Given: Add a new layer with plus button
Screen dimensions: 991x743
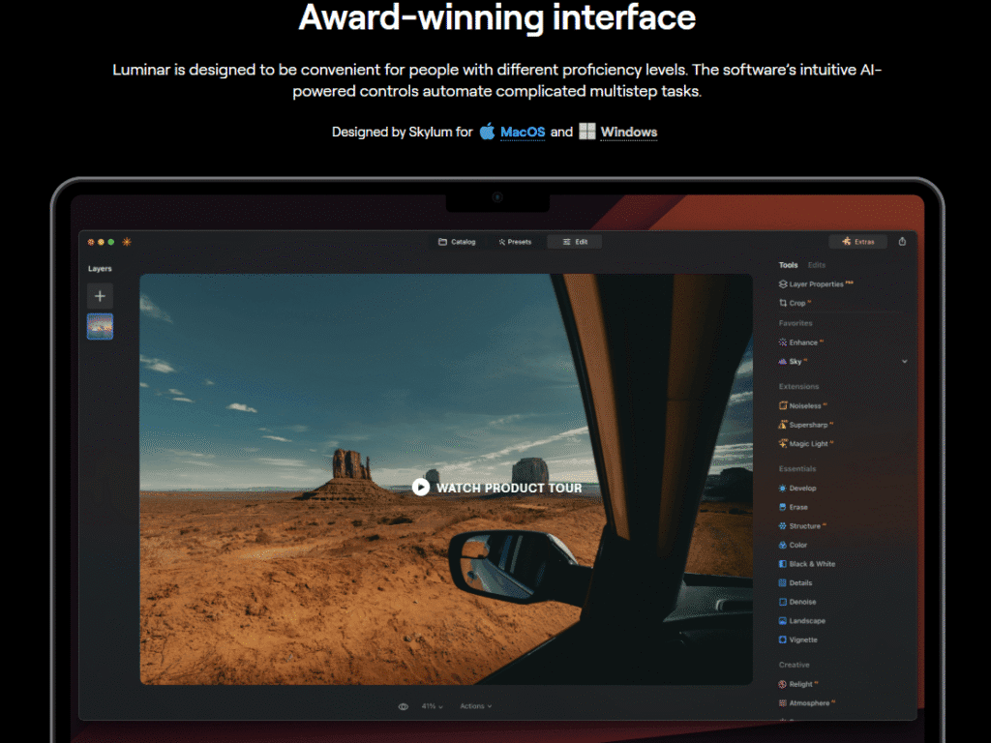Looking at the screenshot, I should (x=100, y=296).
